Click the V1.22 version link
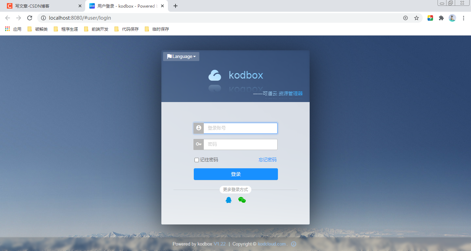Image resolution: width=471 pixels, height=251 pixels. [x=220, y=244]
